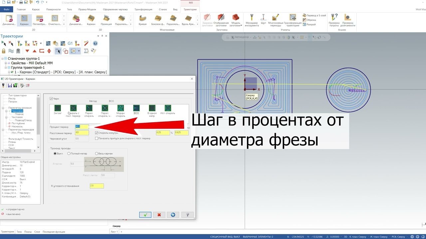
Task: Expand the Многоосевая toolpath gallery
Action: (x=197, y=25)
